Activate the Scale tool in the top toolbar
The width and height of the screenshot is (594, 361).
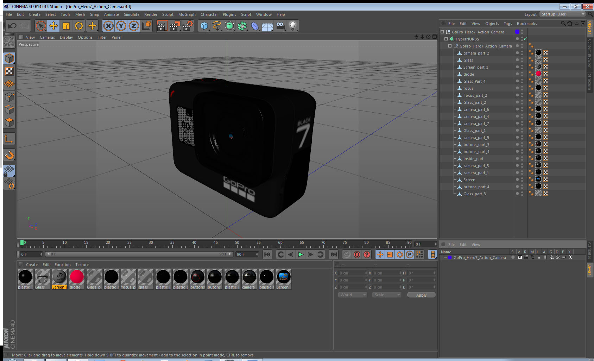(66, 26)
